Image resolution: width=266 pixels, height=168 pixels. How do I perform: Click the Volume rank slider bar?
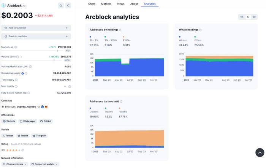32,60
